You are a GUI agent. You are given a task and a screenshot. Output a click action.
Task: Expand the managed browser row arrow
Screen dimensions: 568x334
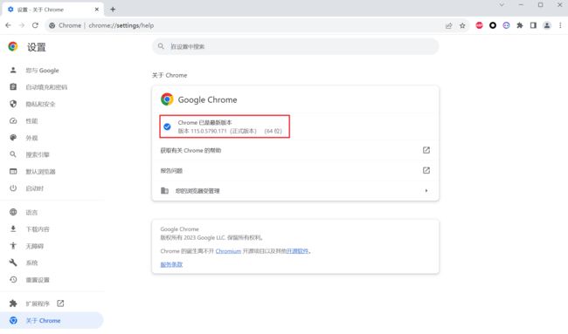pos(426,190)
